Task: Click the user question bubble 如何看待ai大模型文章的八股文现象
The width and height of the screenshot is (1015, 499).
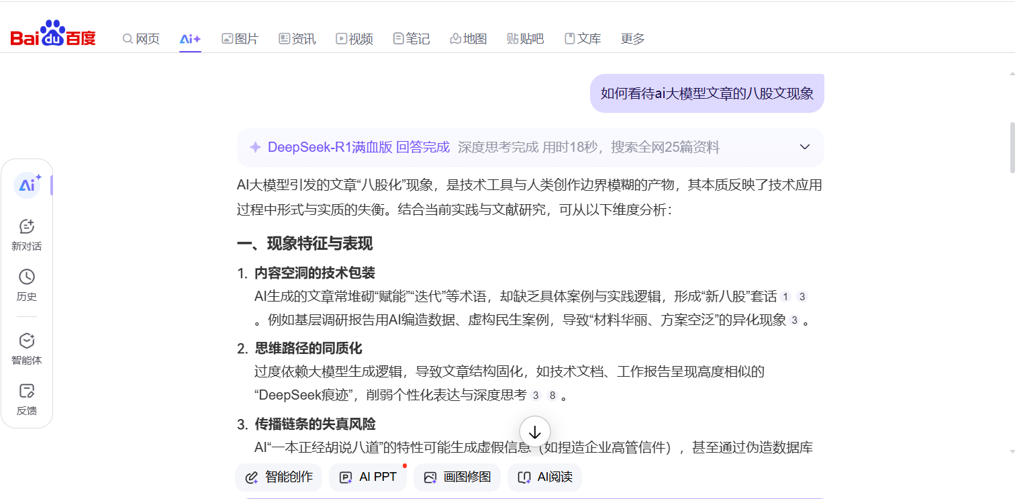Action: pos(707,93)
